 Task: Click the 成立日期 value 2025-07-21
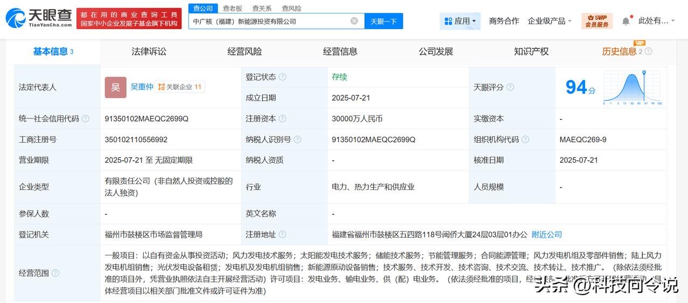click(351, 98)
